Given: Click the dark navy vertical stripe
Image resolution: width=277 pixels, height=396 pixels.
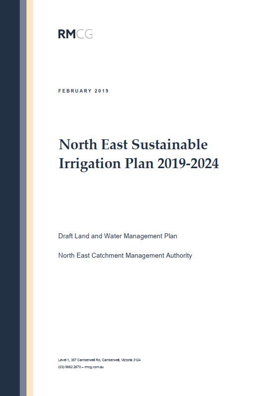Looking at the screenshot, I should click(10, 198).
